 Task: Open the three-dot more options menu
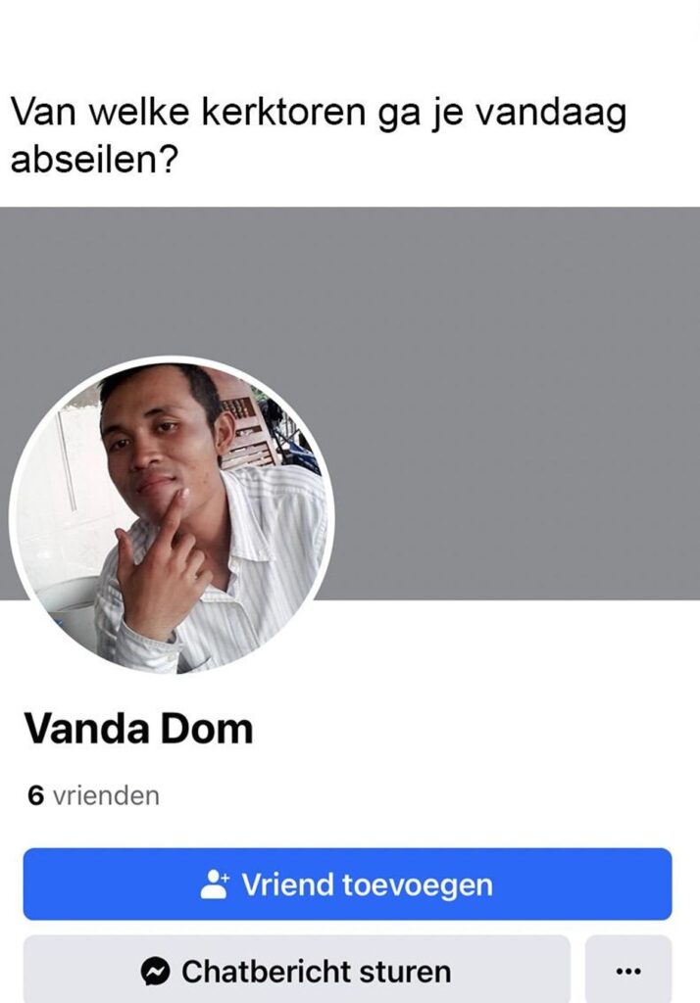coord(628,972)
